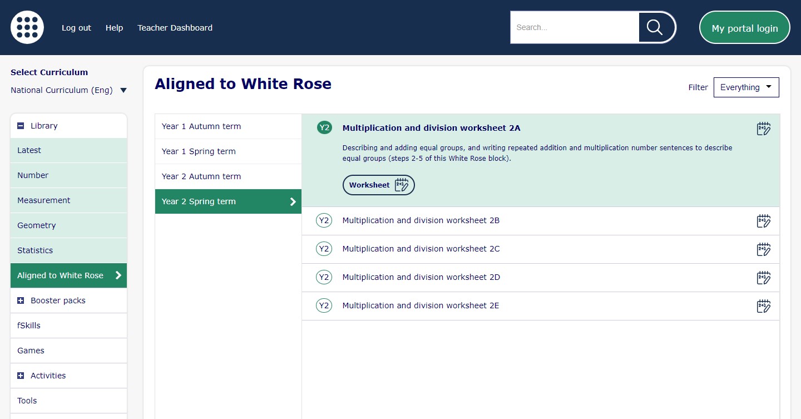Viewport: 801px width, 419px height.
Task: Expand the Booster packs plus icon
Action: (21, 300)
